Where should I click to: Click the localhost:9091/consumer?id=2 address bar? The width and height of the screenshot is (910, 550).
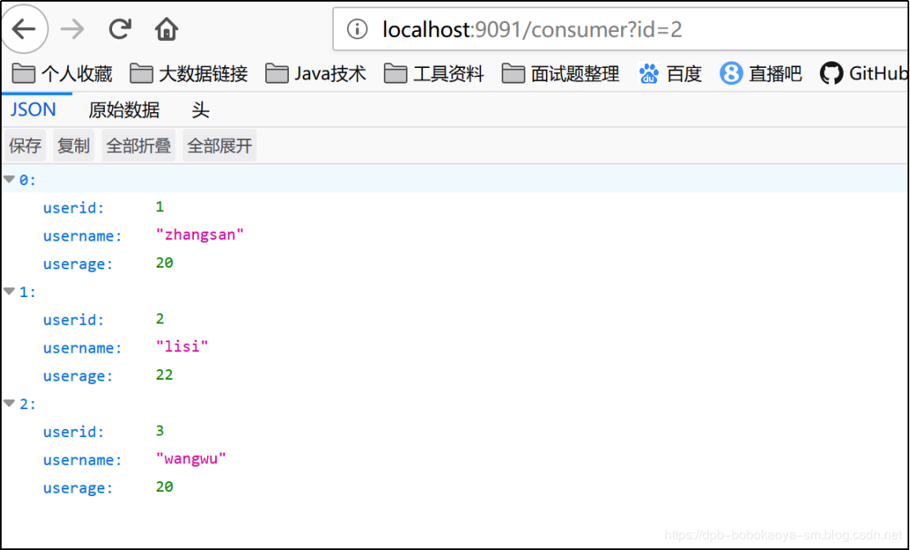(x=621, y=29)
